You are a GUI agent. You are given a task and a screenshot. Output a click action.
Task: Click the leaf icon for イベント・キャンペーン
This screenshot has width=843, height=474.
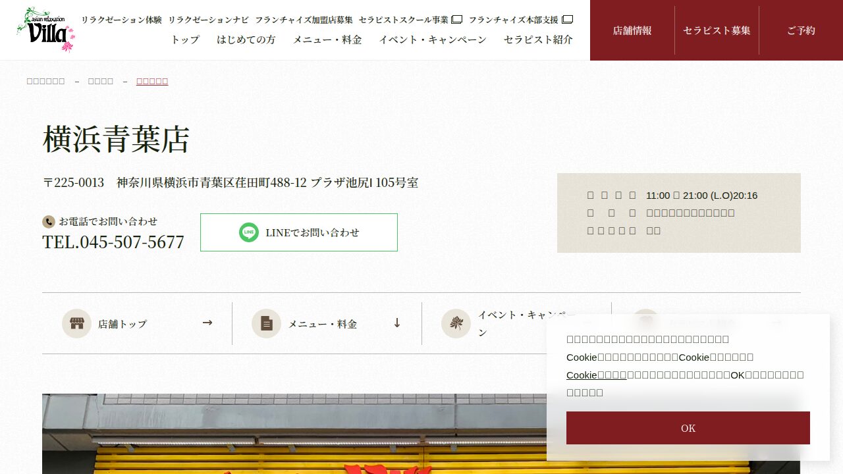point(456,324)
